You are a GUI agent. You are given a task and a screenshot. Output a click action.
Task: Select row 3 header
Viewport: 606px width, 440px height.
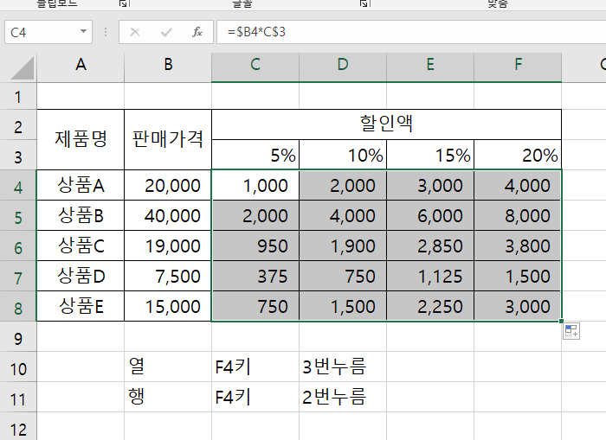click(x=18, y=155)
